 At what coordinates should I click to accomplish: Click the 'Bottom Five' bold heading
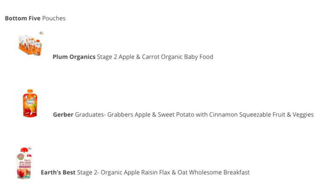point(22,18)
